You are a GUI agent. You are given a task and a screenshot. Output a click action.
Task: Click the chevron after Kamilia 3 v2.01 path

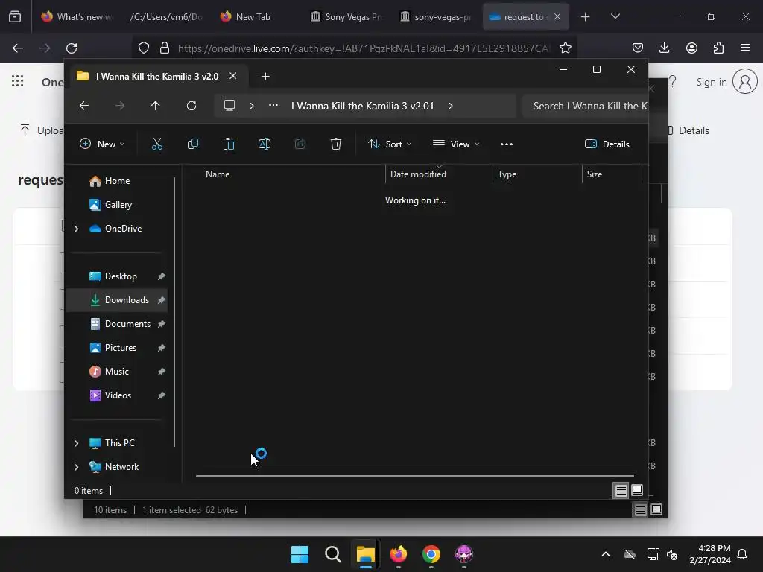tap(451, 106)
